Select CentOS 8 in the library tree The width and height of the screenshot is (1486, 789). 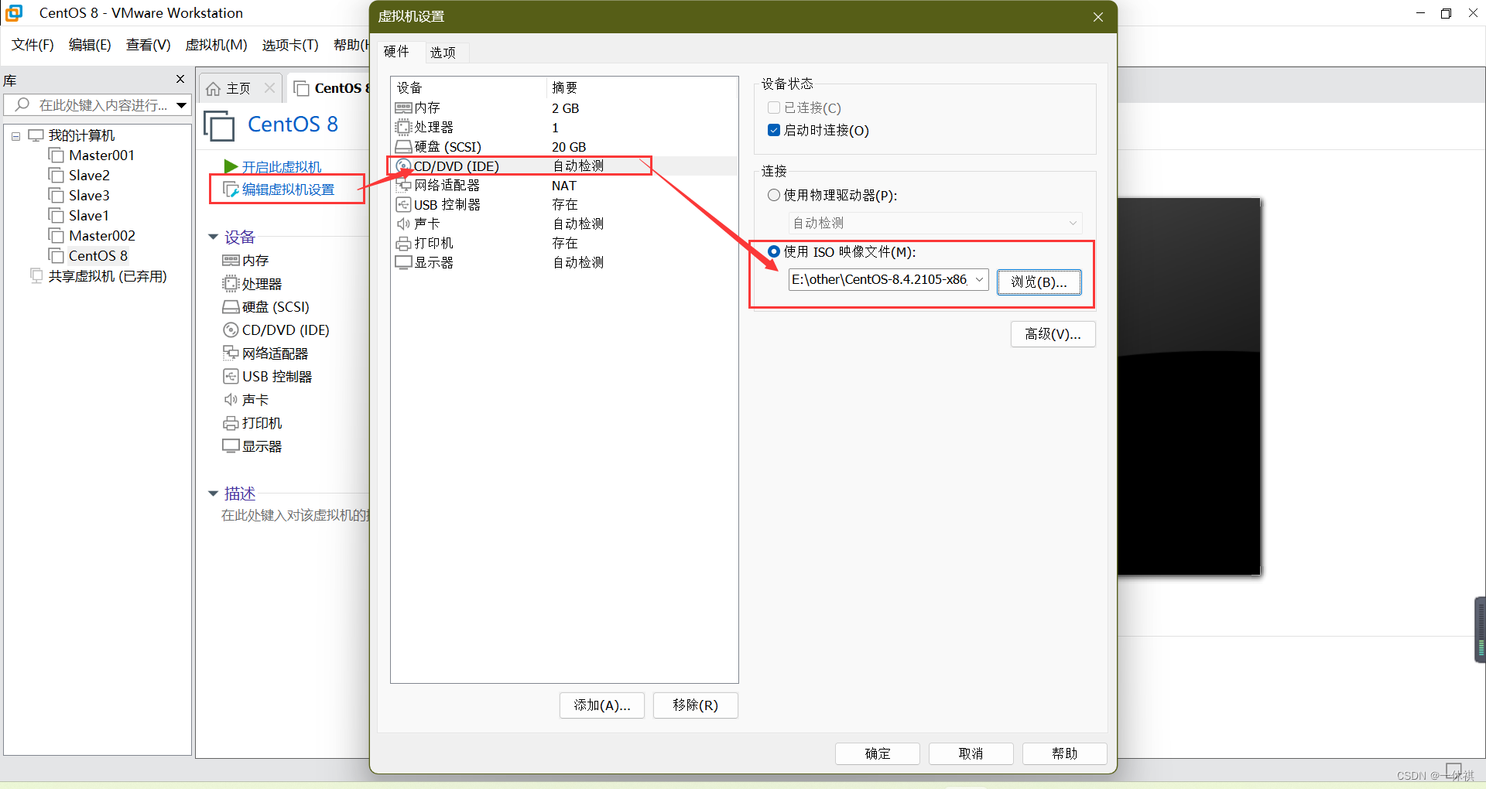point(98,256)
